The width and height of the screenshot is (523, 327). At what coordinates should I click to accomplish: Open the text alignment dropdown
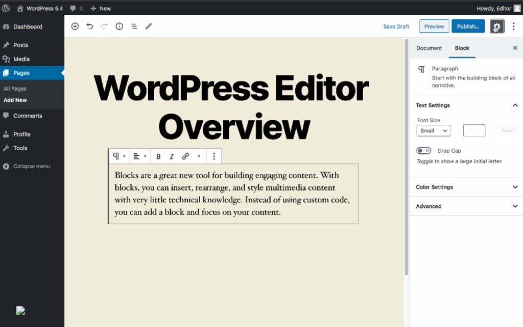(140, 156)
